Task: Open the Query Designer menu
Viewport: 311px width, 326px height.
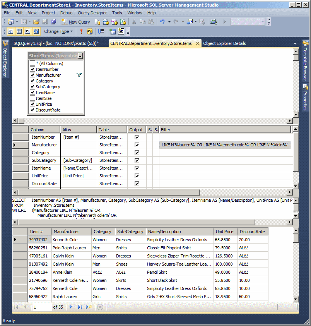Action: click(92, 13)
